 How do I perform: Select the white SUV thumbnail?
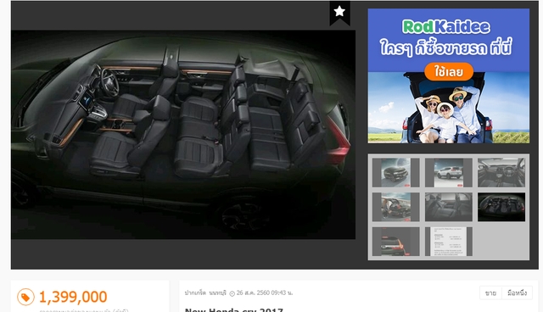(x=449, y=173)
